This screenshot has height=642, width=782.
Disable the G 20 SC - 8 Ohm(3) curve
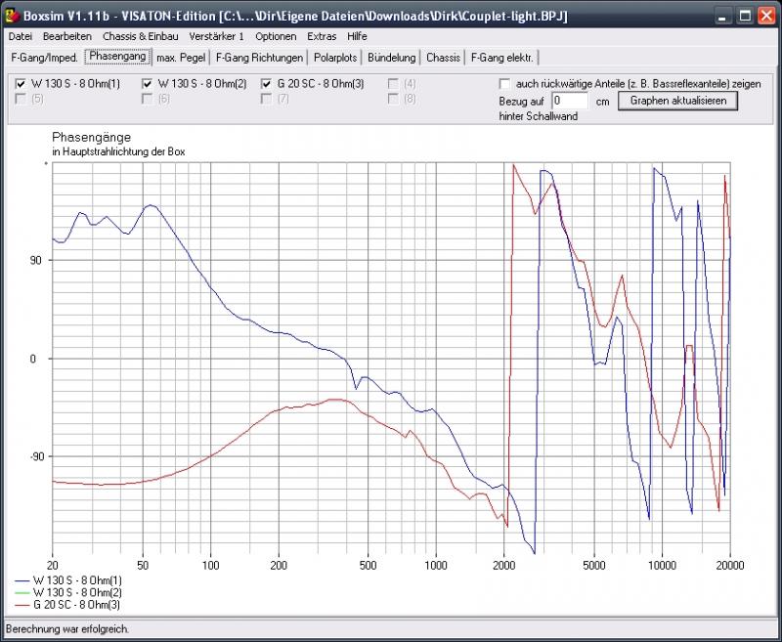[x=266, y=84]
